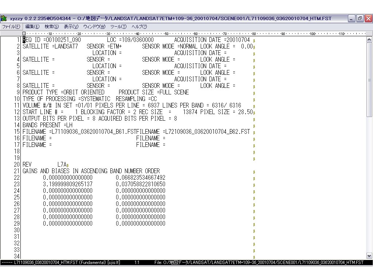
Task: Click ACQUIRED BITS PER PIXEL = 8
Action: pos(138,118)
